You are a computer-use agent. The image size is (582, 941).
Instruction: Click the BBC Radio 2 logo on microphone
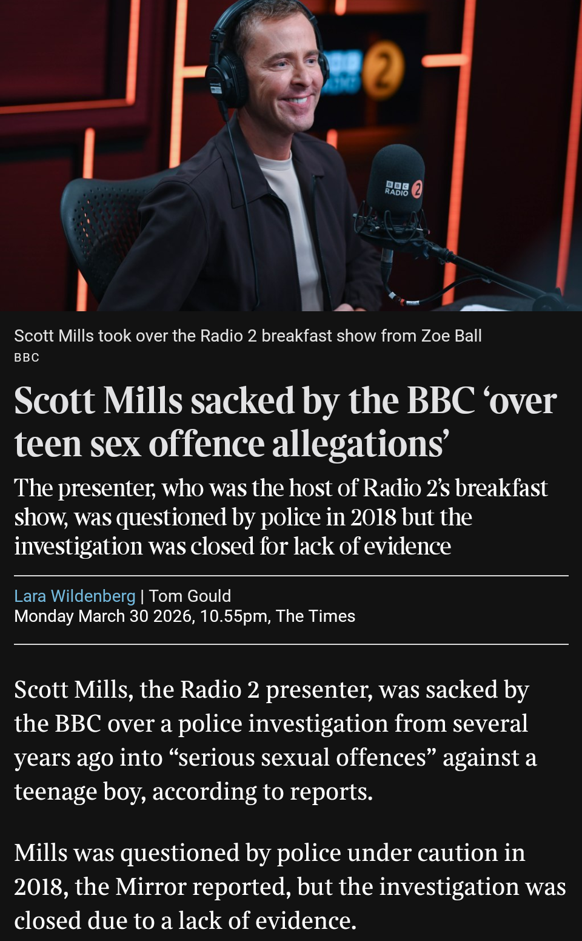tap(403, 189)
